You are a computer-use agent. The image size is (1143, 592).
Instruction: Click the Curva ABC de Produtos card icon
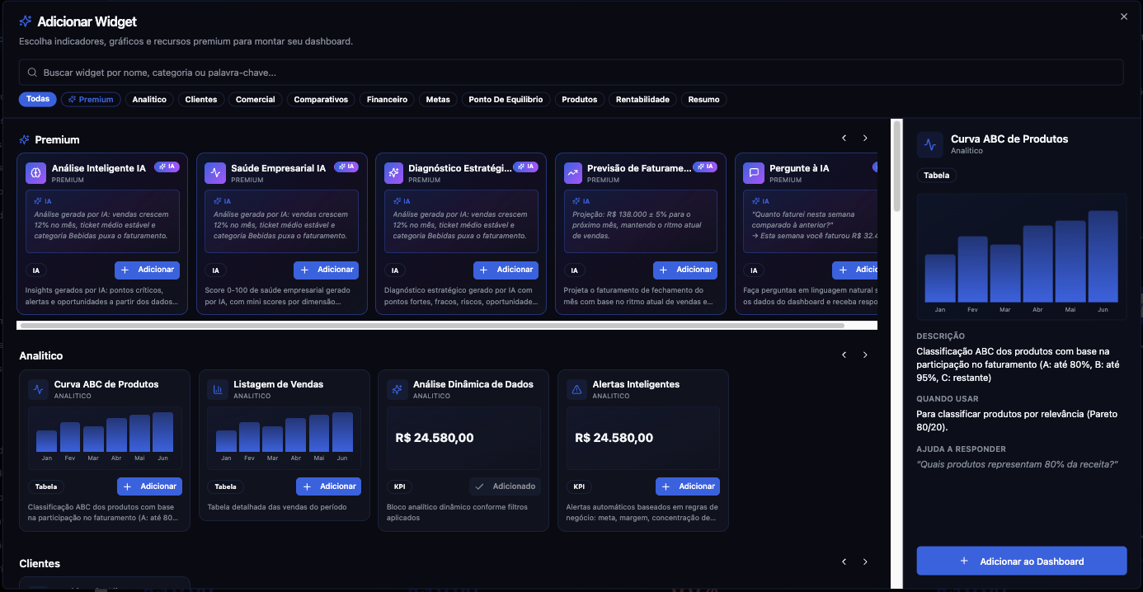point(39,389)
